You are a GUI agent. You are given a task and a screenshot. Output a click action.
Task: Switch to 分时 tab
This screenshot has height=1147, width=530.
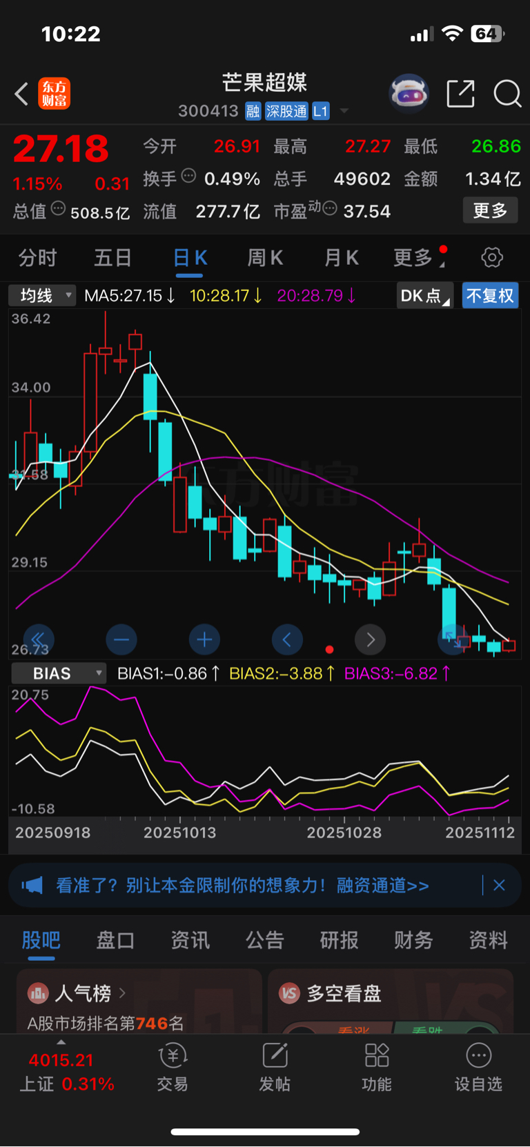click(37, 258)
